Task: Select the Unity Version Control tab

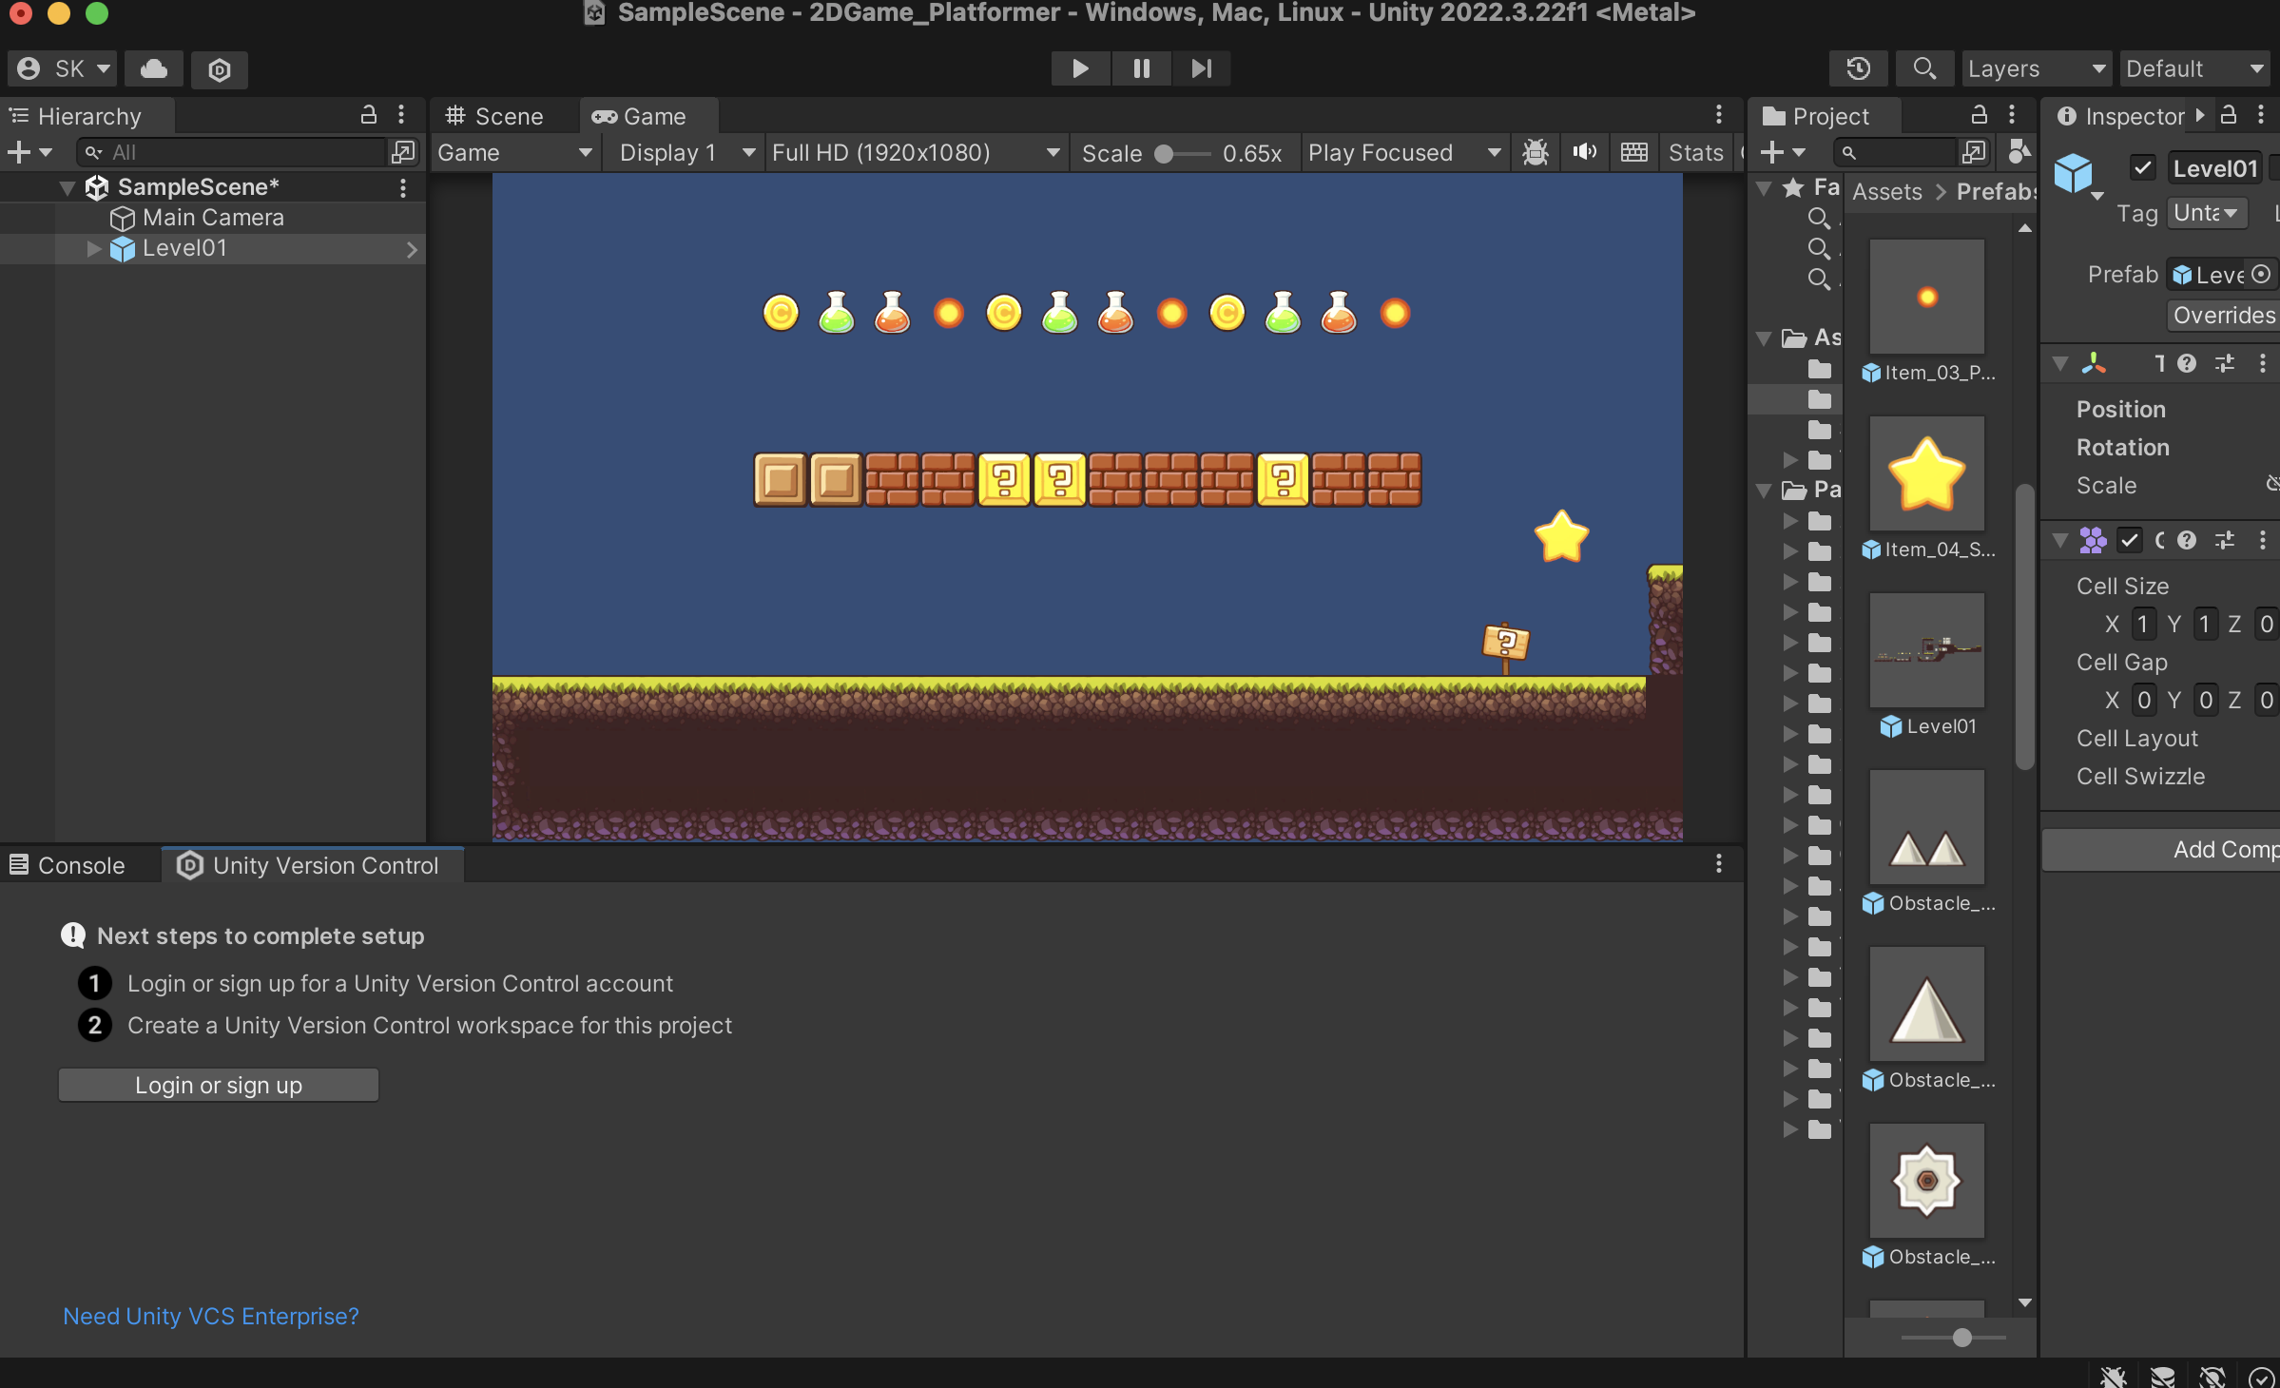Action: click(312, 865)
